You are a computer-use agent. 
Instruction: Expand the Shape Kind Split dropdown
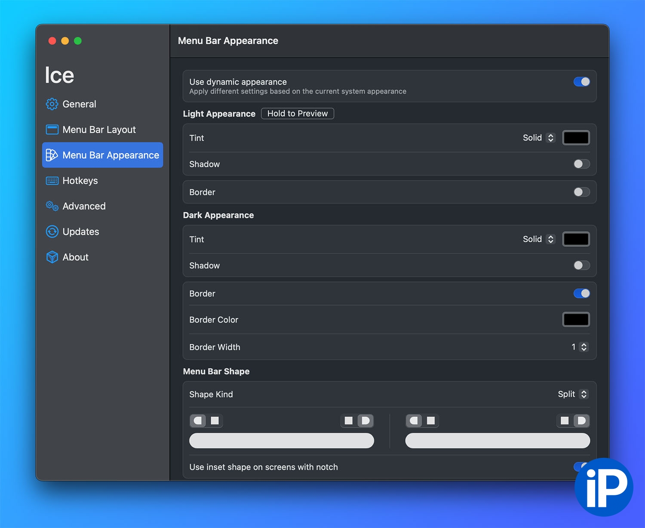pos(573,394)
